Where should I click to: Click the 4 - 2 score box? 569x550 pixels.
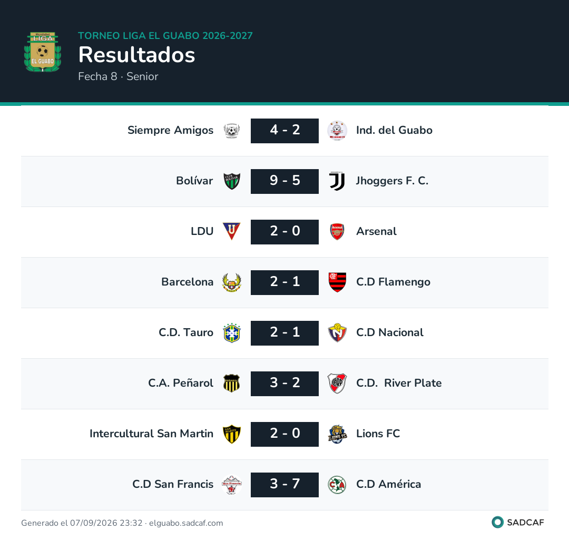tap(284, 131)
